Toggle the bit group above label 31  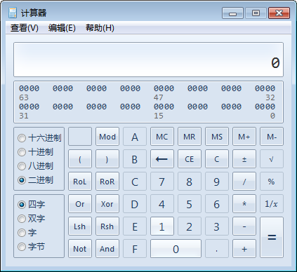coord(29,107)
